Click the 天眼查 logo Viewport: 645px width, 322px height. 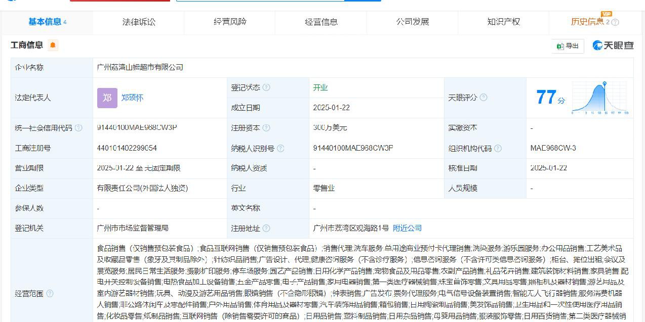613,45
